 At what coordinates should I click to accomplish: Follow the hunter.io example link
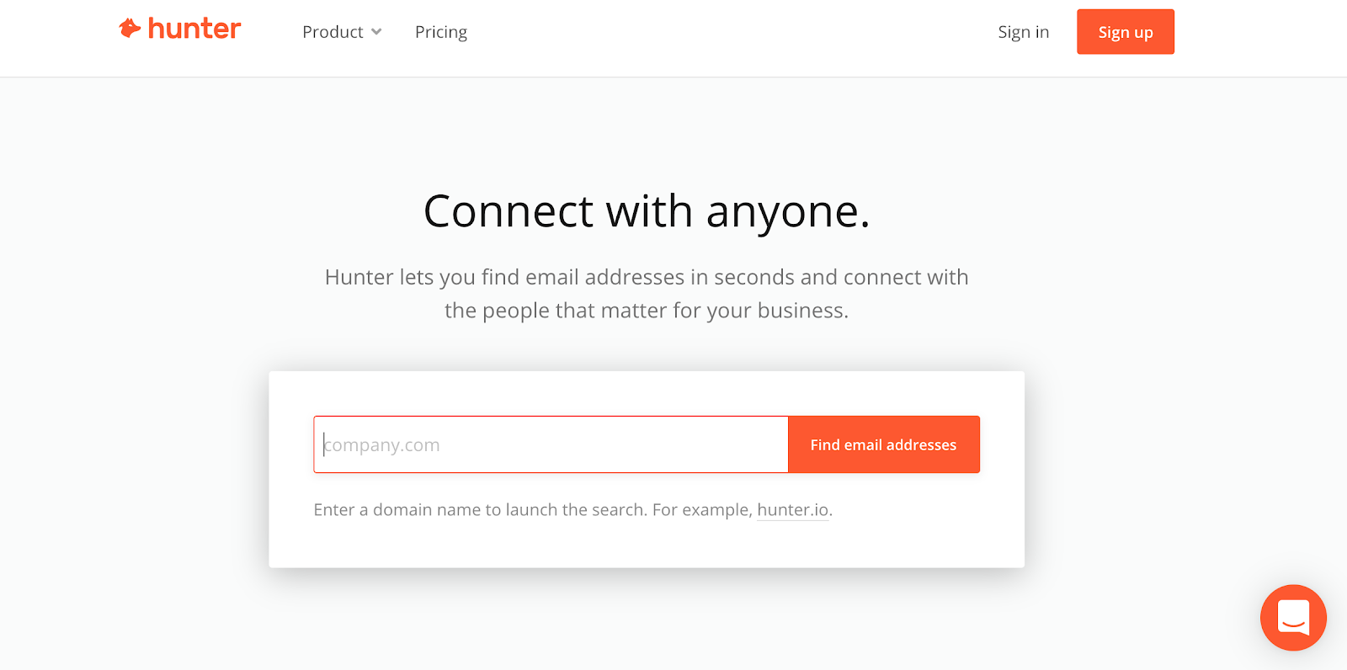(x=792, y=510)
